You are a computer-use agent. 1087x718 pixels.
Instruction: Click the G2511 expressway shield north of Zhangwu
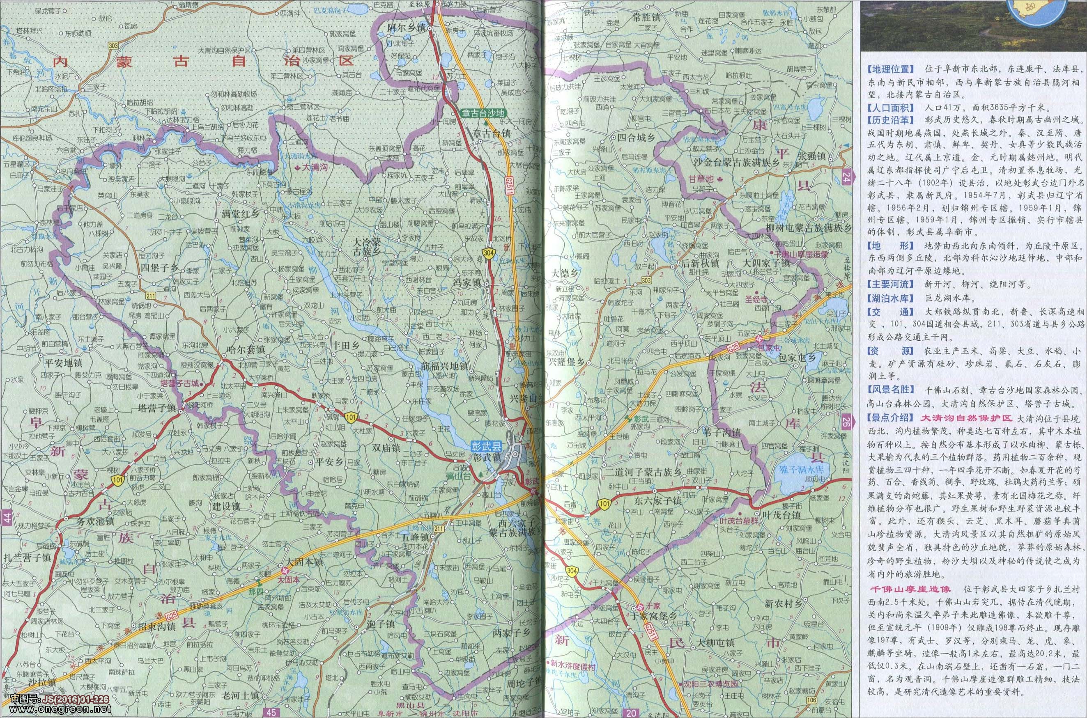point(509,186)
